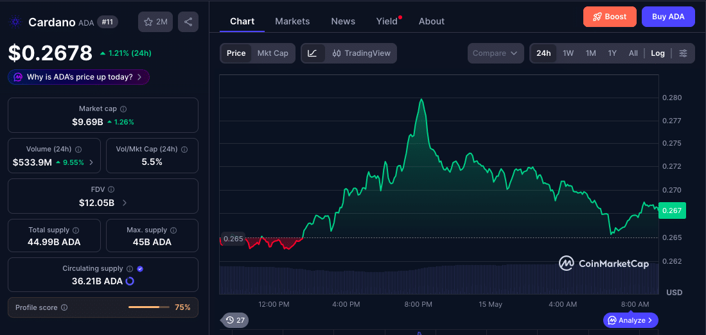Open the News tab
Screen dimensions: 706x335
point(343,21)
